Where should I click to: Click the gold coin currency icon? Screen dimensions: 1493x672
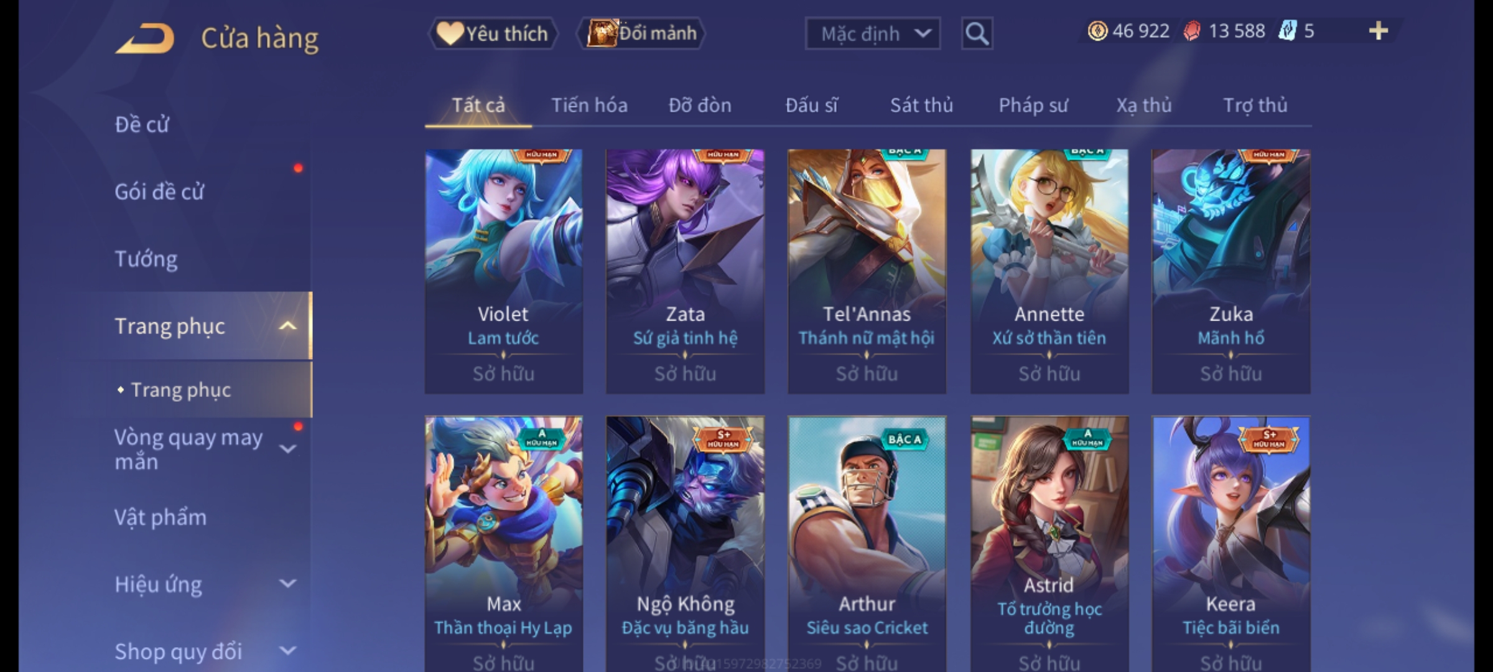[1097, 31]
